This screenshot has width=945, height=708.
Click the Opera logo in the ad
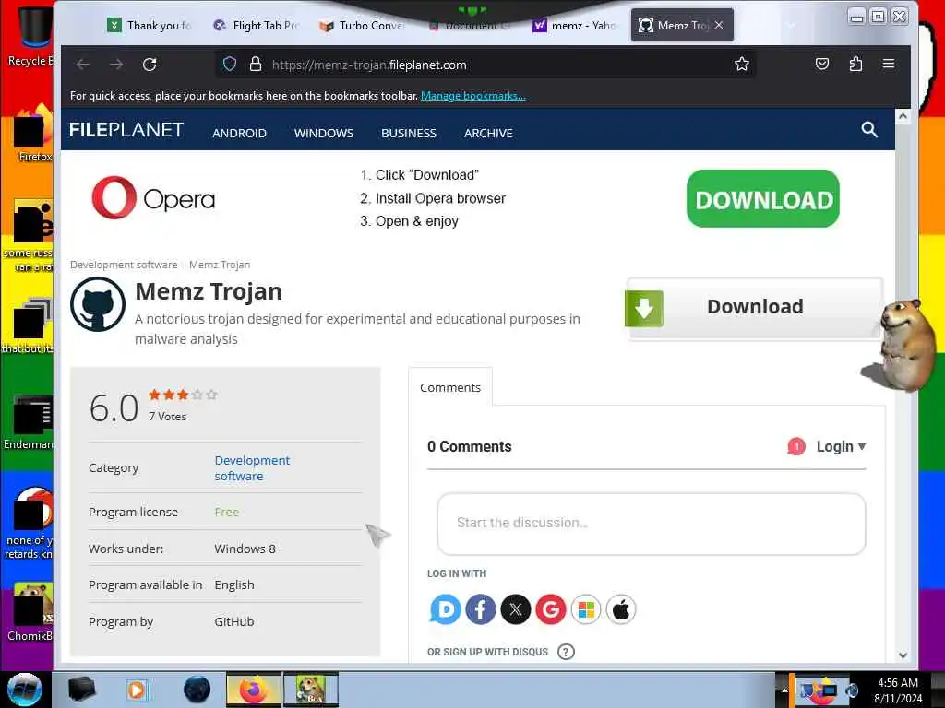click(x=153, y=198)
